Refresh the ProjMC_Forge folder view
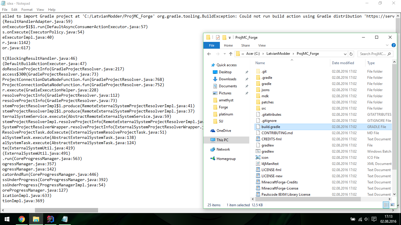This screenshot has height=225, width=401. click(351, 54)
